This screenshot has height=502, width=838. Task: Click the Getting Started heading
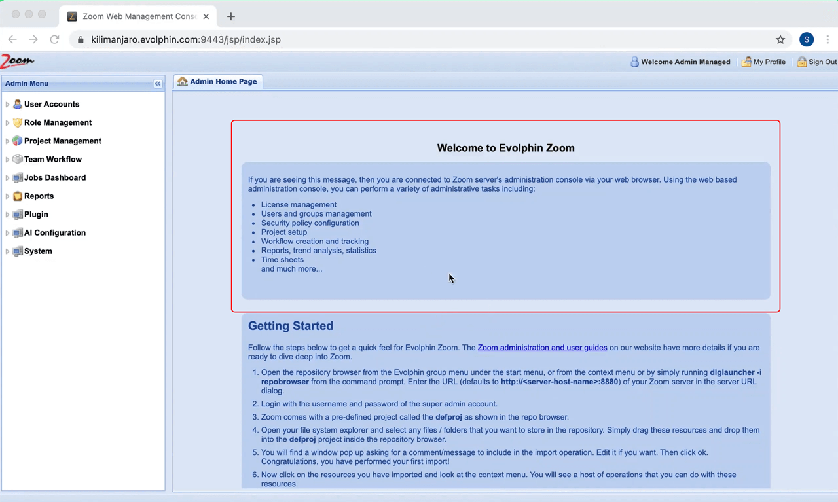[291, 326]
